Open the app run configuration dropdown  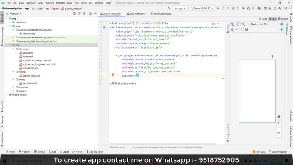[180, 8]
